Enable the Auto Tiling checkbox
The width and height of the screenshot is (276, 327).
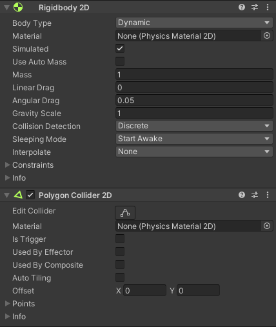pyautogui.click(x=120, y=277)
